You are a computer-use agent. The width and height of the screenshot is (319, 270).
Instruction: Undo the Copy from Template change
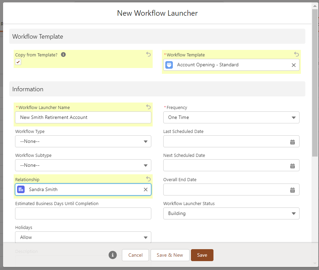pyautogui.click(x=149, y=54)
